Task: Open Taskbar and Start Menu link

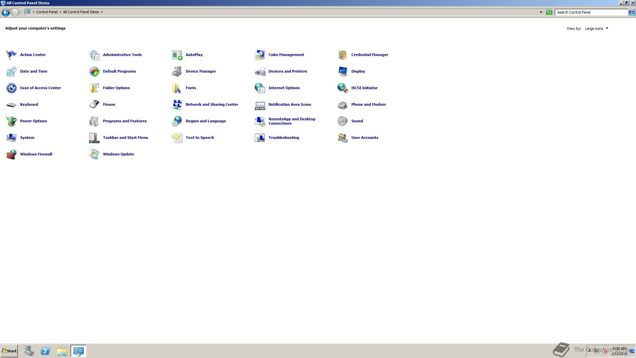Action: point(125,138)
